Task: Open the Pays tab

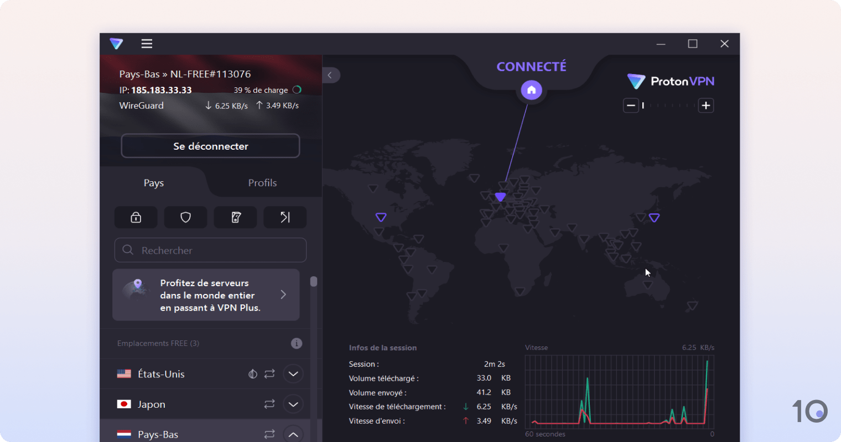Action: 153,182
